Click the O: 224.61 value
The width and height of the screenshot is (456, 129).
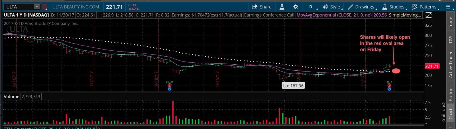click(85, 15)
